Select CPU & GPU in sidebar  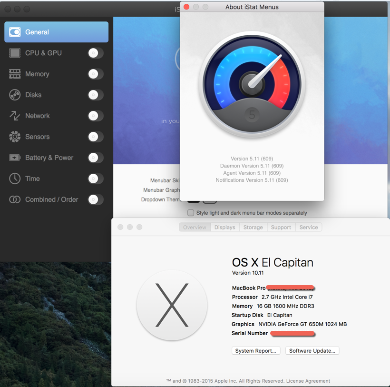pyautogui.click(x=43, y=53)
